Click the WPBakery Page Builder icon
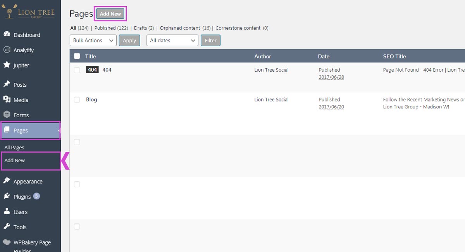The height and width of the screenshot is (252, 465). (7, 242)
